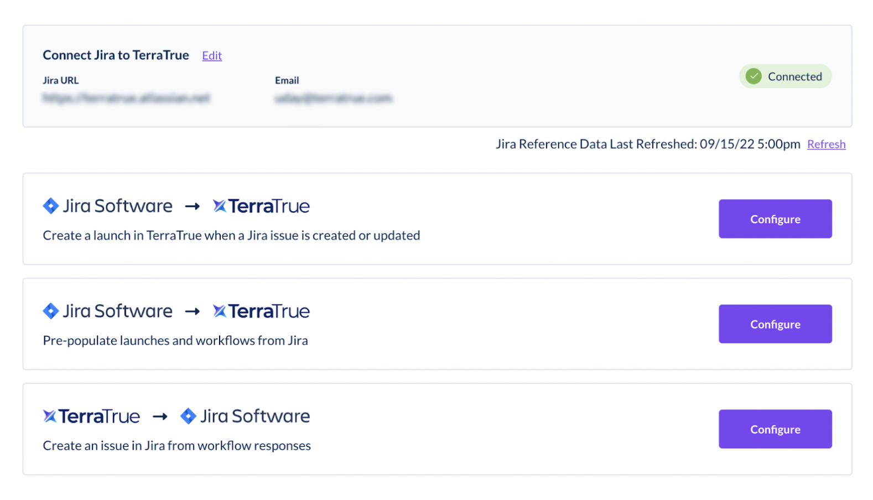The height and width of the screenshot is (500, 873).
Task: Click "Pre-populate launches and workflows from Jira" text
Action: [175, 341]
